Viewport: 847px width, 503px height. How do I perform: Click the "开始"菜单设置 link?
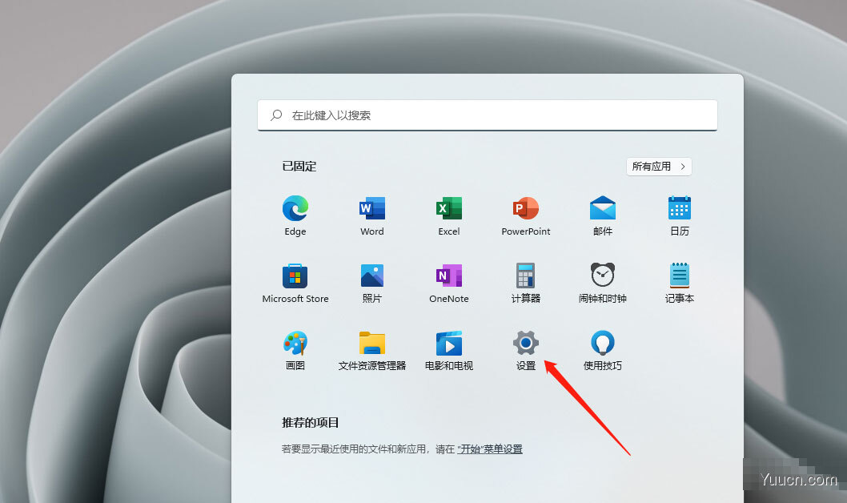click(x=490, y=449)
